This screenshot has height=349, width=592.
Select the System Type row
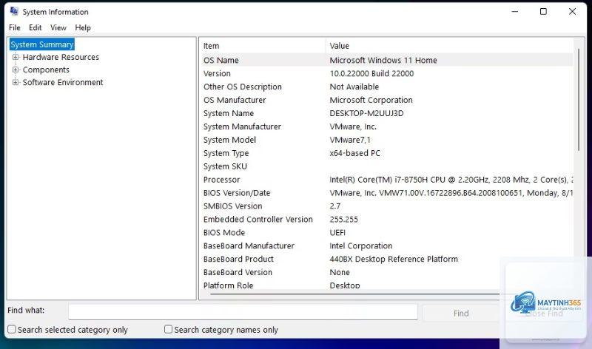pos(386,153)
